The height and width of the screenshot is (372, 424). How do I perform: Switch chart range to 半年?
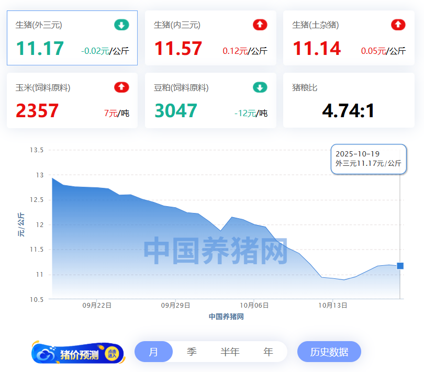[x=230, y=352]
